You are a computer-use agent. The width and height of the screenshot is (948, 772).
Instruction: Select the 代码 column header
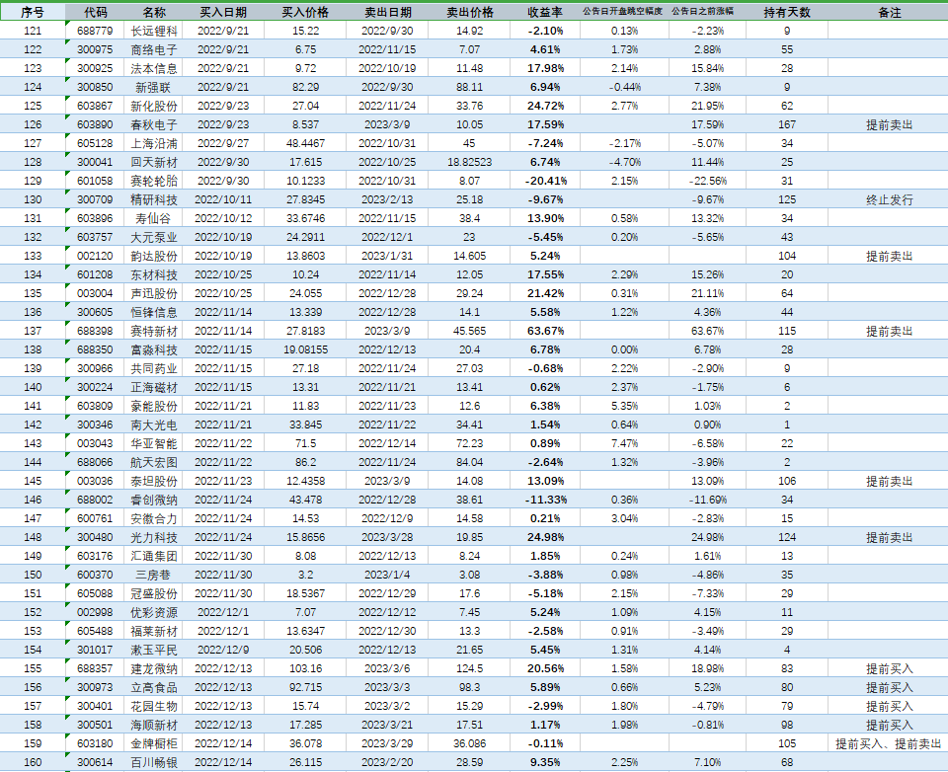tap(95, 12)
